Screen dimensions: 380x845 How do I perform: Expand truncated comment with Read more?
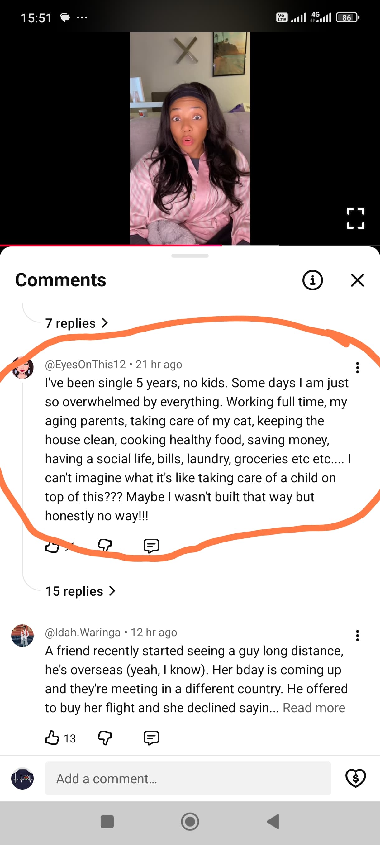(314, 708)
